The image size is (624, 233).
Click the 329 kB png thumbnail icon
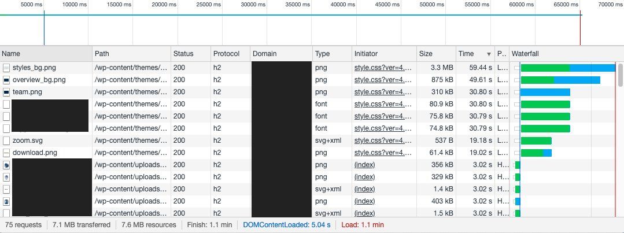6,177
